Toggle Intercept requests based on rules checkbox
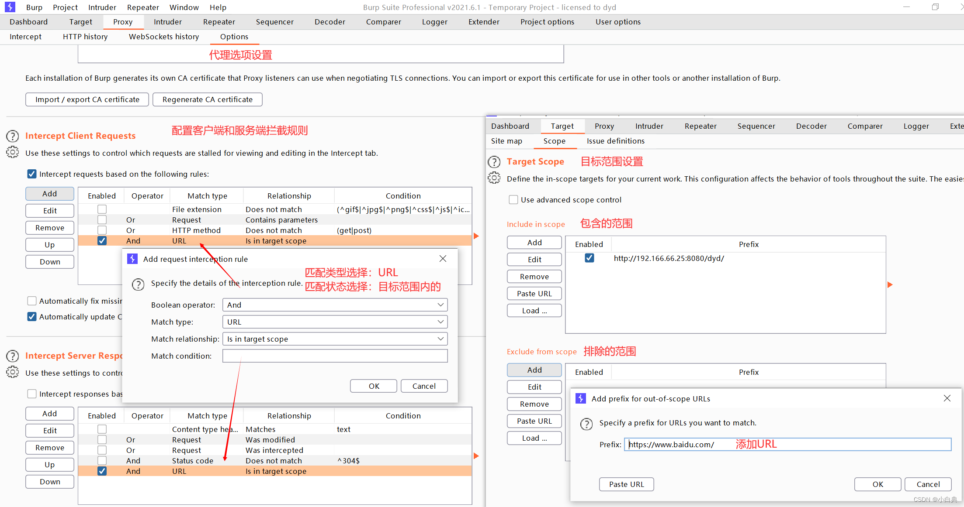The image size is (964, 507). [32, 174]
